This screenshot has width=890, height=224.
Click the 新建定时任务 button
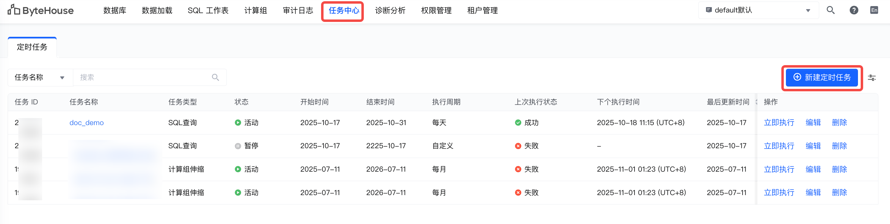tap(822, 78)
